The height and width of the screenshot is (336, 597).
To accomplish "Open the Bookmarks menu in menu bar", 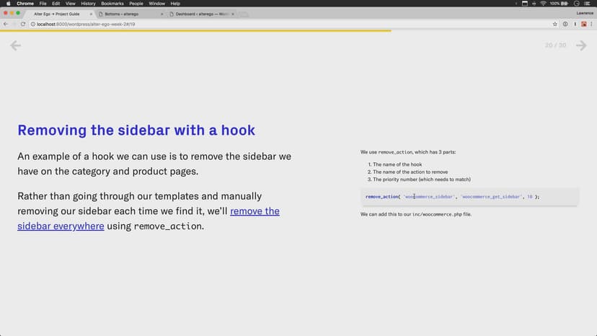I will (112, 4).
